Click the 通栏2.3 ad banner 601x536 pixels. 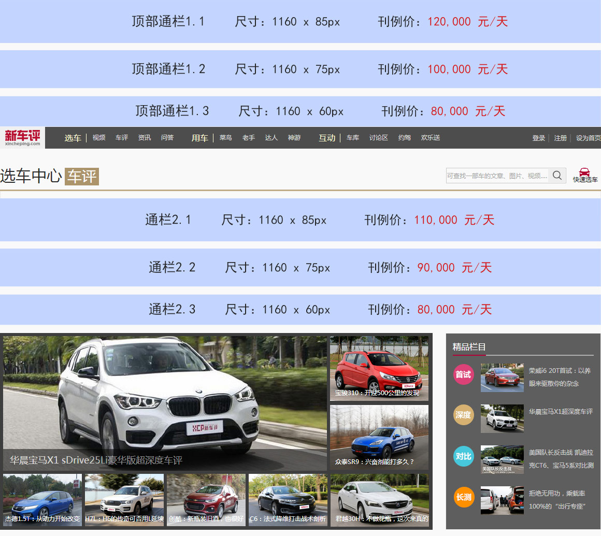click(x=300, y=310)
